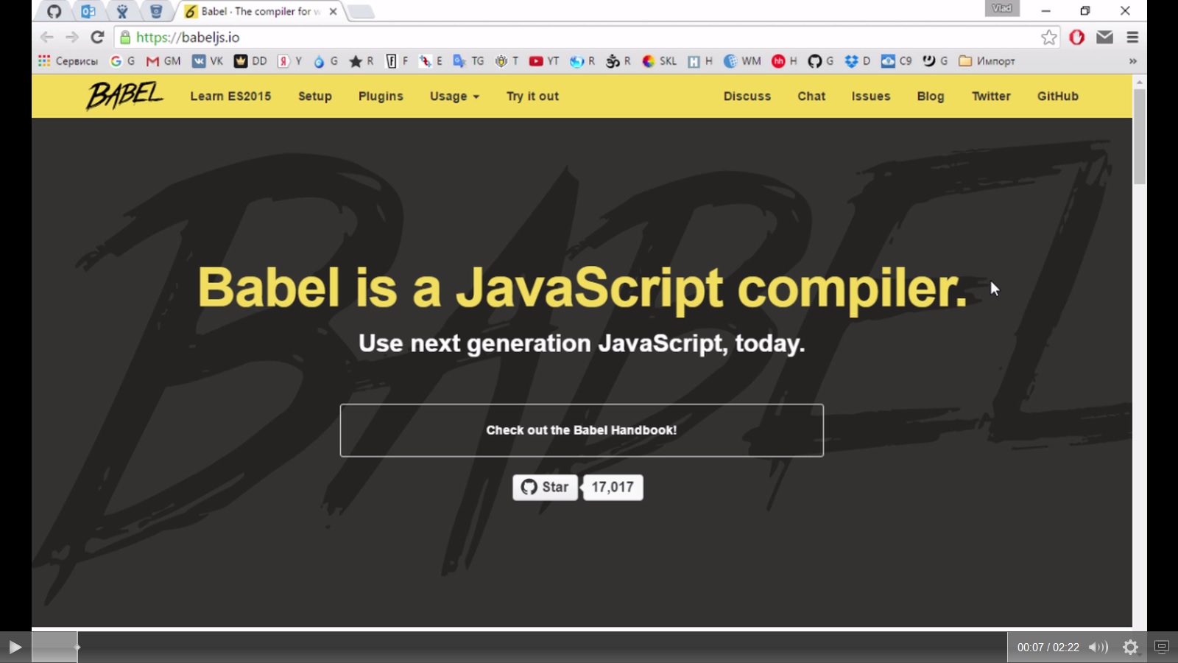Open the star R bookmark
Viewport: 1178px width, 663px height.
[x=361, y=61]
